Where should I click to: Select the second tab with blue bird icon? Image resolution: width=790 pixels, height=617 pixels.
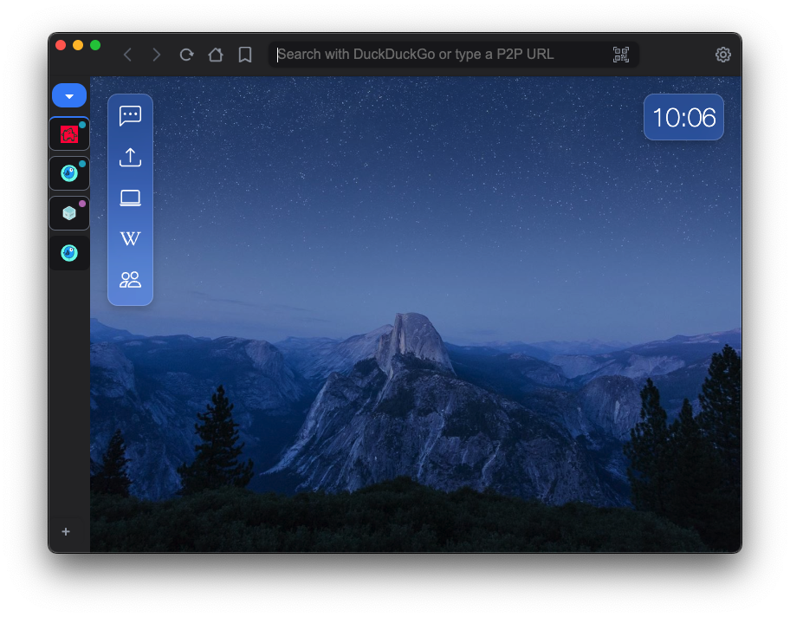(69, 173)
